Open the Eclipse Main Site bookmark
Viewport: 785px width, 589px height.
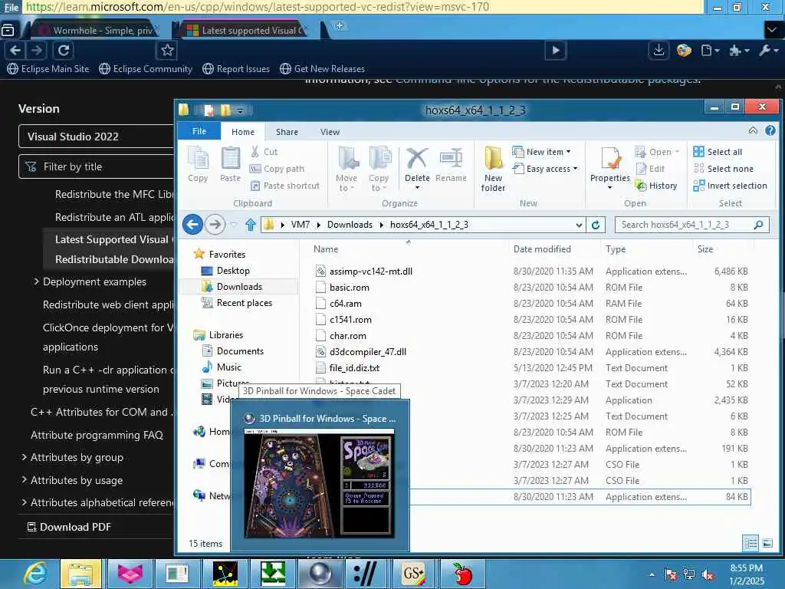[x=48, y=68]
